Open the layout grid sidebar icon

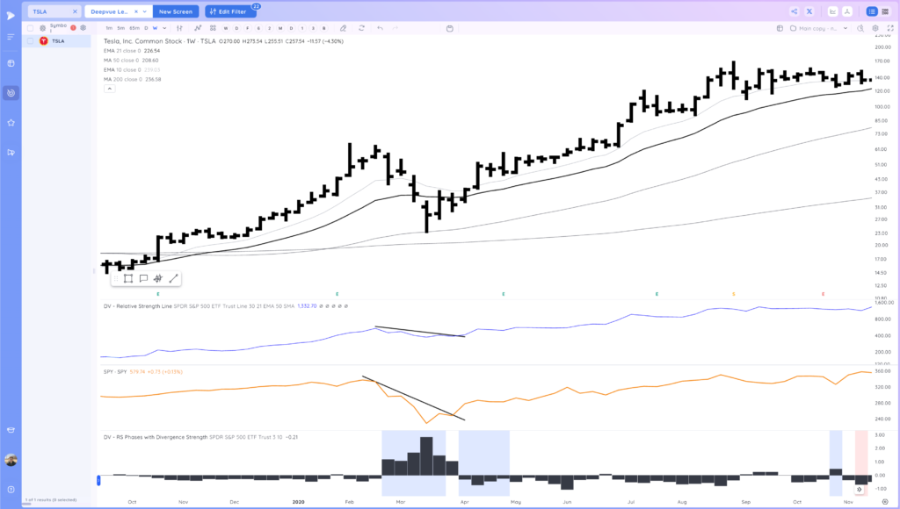11,63
